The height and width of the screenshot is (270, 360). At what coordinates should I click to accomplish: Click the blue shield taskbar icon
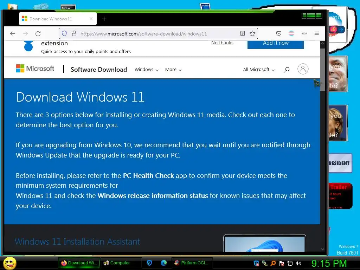(149, 263)
